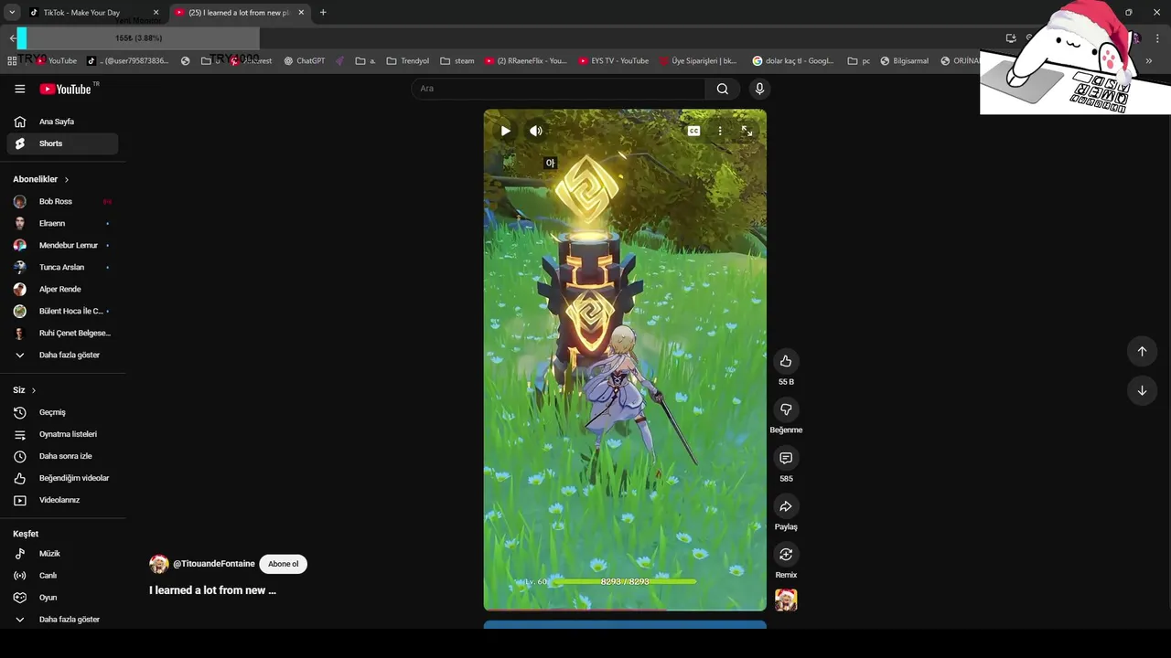The image size is (1171, 658).
Task: Open a new browser tab
Action: (323, 13)
